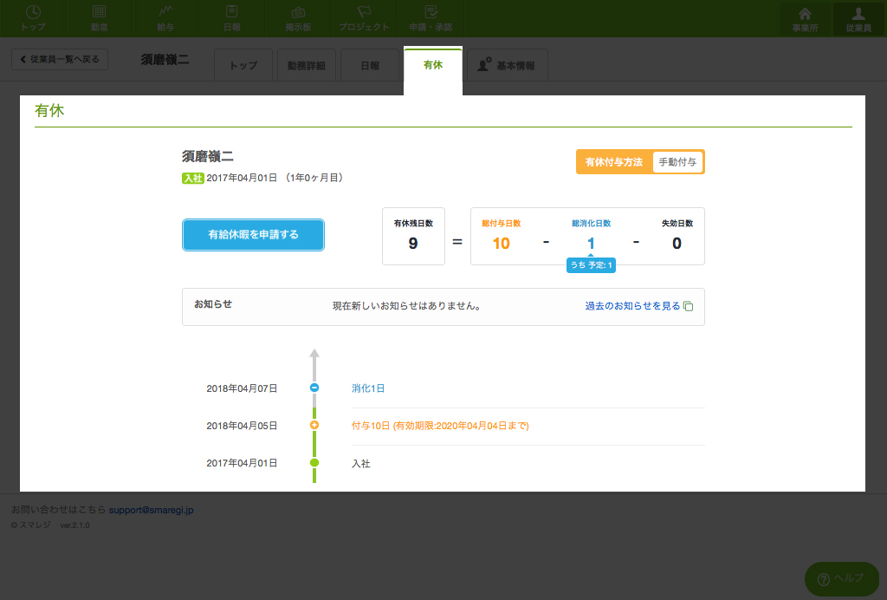Switch to the 勤務詳細 tab
887x600 pixels.
point(306,65)
